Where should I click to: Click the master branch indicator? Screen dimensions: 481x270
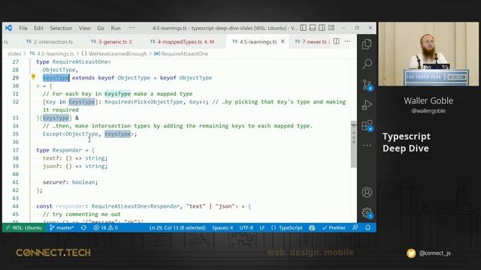click(x=62, y=228)
